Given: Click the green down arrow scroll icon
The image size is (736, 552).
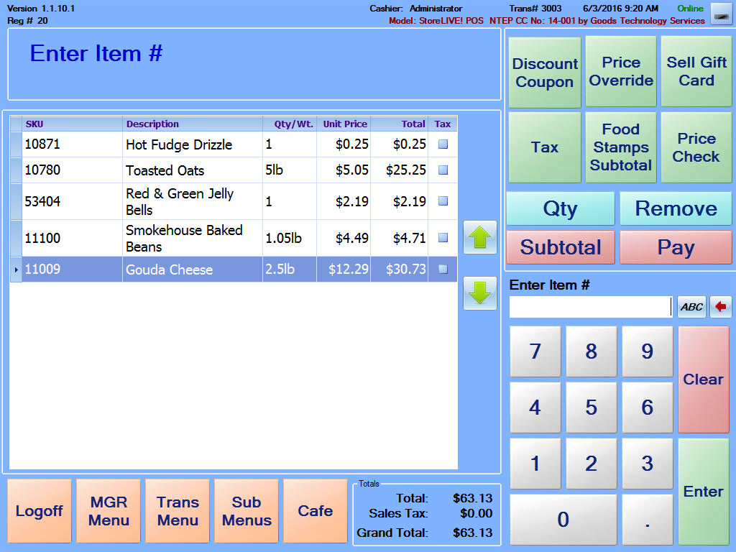Looking at the screenshot, I should [x=480, y=293].
